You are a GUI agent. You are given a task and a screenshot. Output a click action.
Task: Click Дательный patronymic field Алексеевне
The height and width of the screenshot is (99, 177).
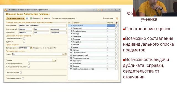point(58,33)
